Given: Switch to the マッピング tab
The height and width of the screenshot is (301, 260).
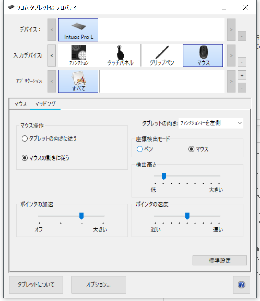Looking at the screenshot, I should (x=45, y=104).
